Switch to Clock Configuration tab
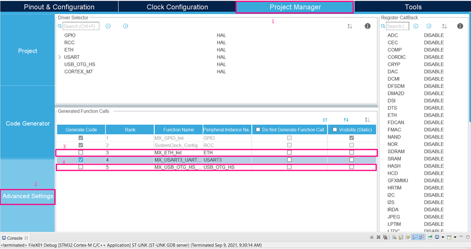This screenshot has height=249, width=471. coord(177,7)
